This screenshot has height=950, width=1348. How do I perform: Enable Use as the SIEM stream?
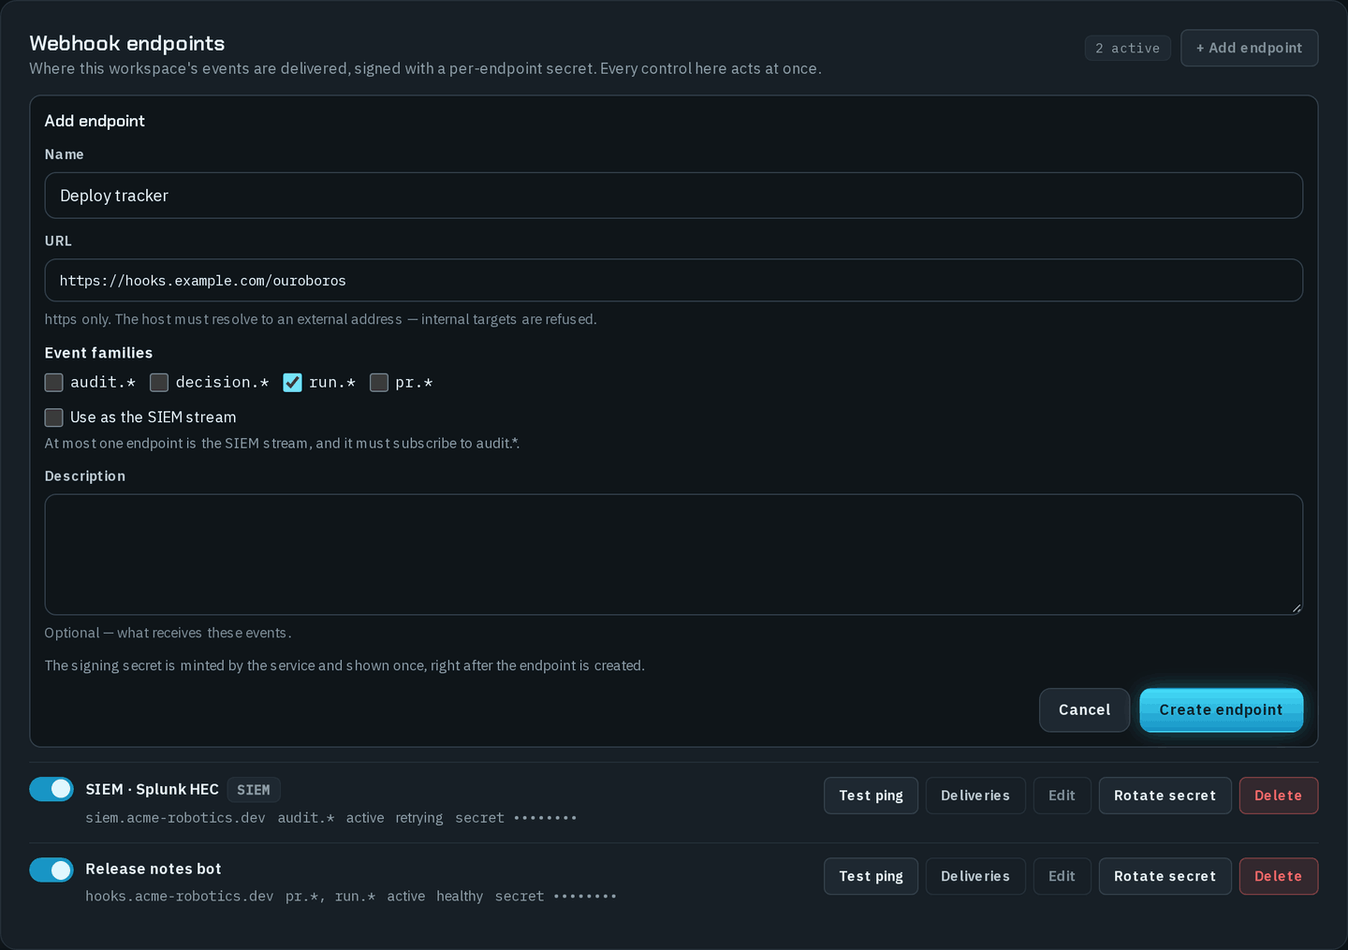pyautogui.click(x=53, y=417)
